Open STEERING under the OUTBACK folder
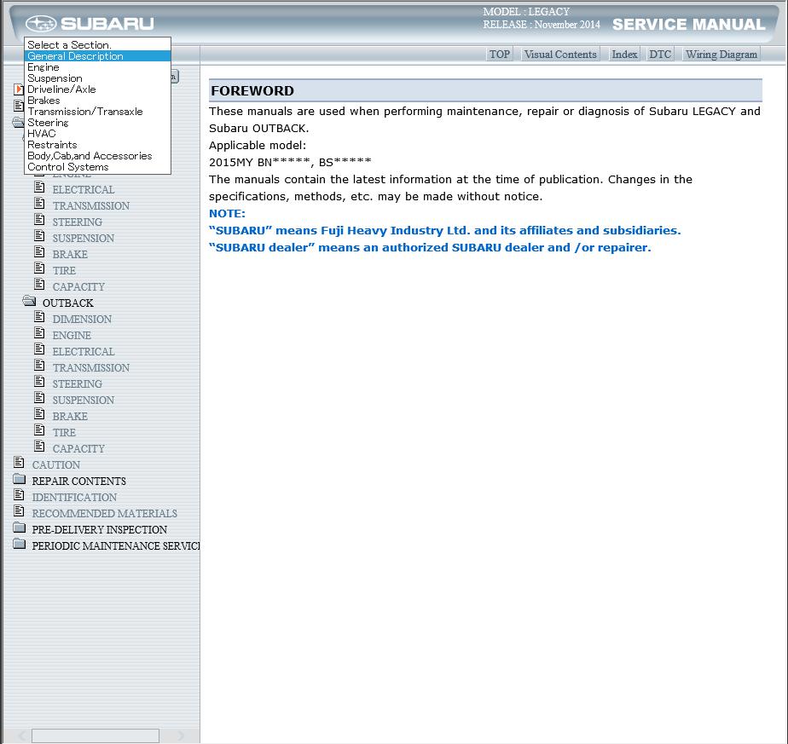This screenshot has height=744, width=788. coord(78,384)
